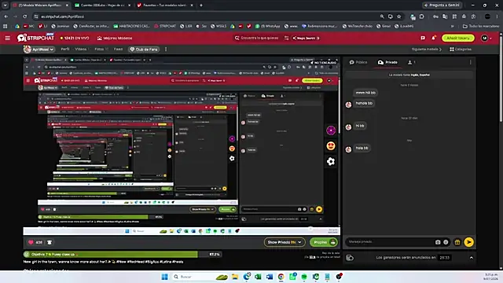
Task: Click the 'hola bb' chat message
Action: pos(362,148)
